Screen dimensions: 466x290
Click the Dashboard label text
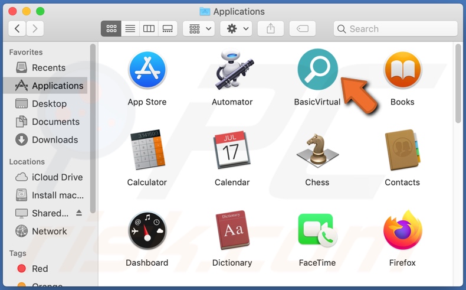tap(147, 263)
